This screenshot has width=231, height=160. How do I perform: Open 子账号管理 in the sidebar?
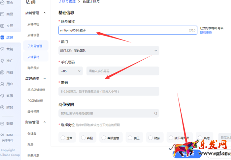pos(35,46)
